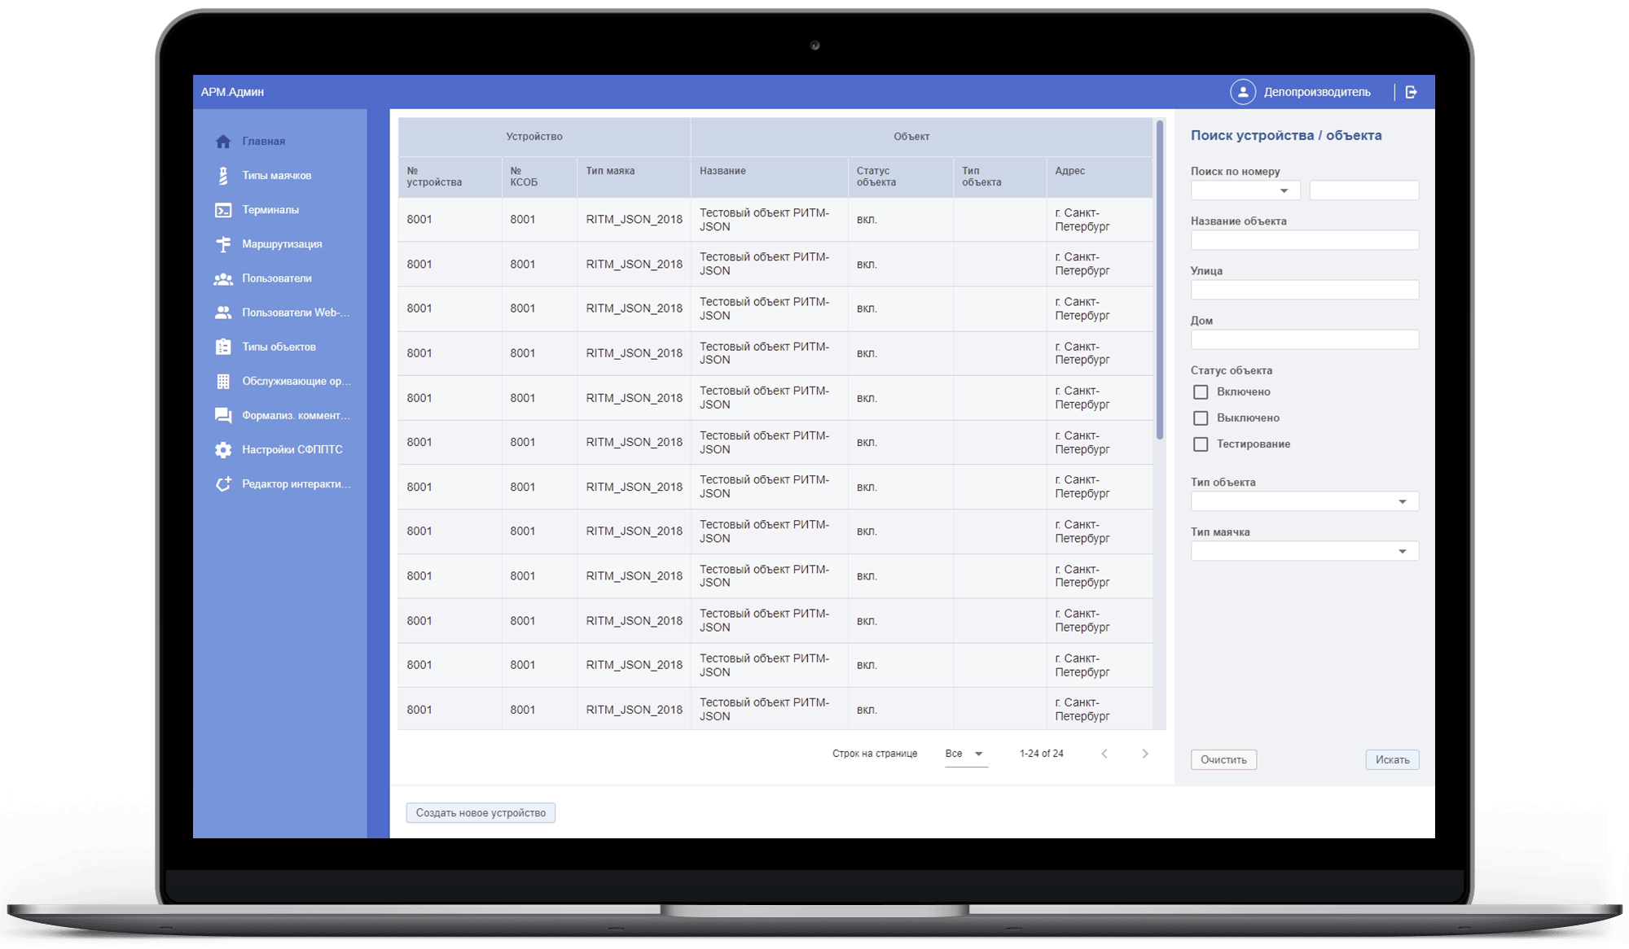This screenshot has width=1629, height=949.
Task: Click the Дом input field
Action: (1305, 339)
